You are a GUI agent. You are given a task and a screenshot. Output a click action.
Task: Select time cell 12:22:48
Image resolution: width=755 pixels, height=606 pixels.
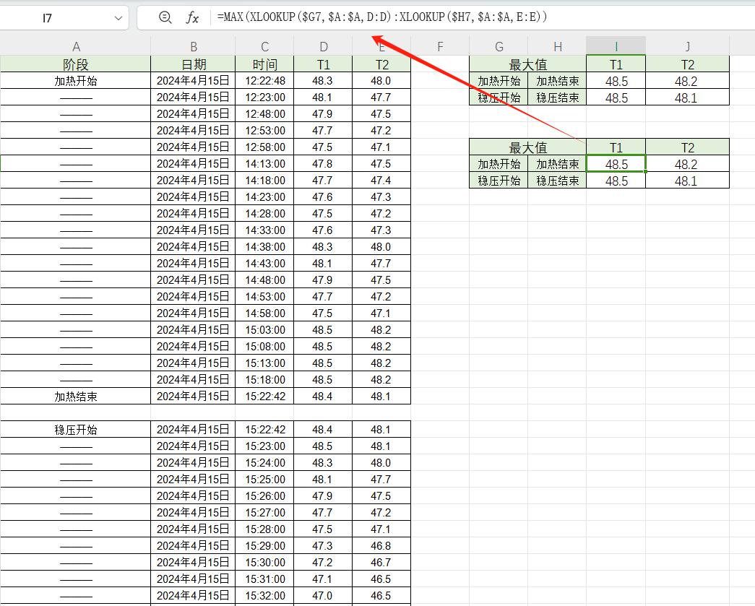coord(265,81)
